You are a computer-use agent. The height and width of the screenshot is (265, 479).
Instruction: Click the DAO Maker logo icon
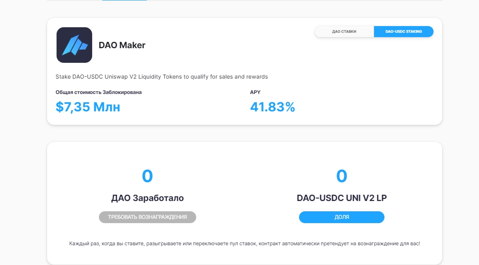[74, 45]
